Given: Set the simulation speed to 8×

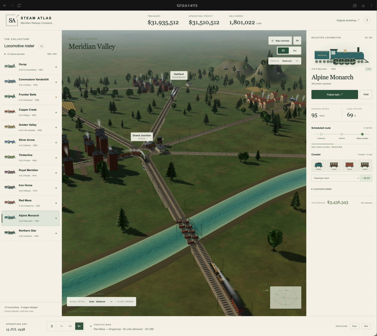Looking at the screenshot, I should [x=79, y=326].
